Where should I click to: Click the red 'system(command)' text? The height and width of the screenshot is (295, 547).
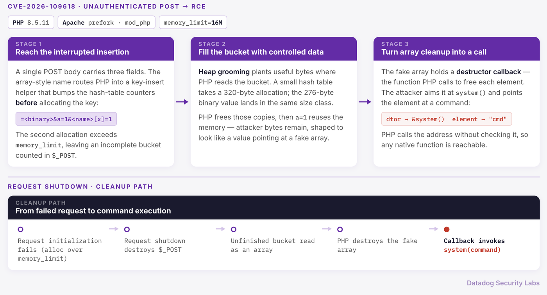tap(472, 250)
